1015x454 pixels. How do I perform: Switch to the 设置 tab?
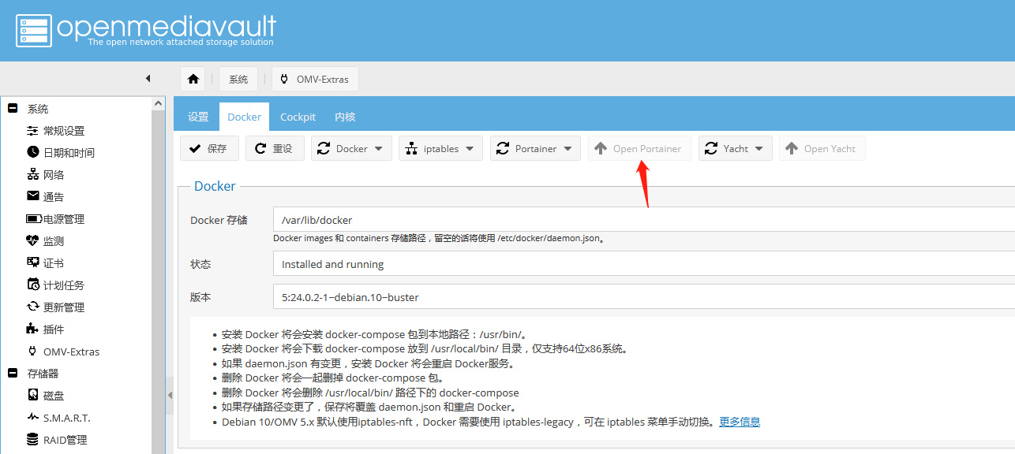[198, 117]
